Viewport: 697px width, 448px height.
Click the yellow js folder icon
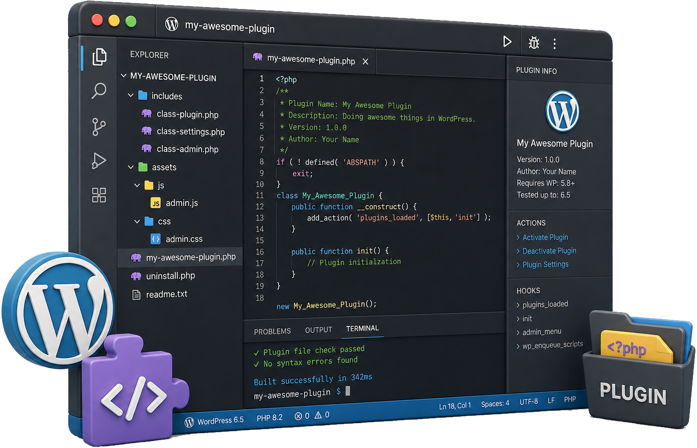149,185
